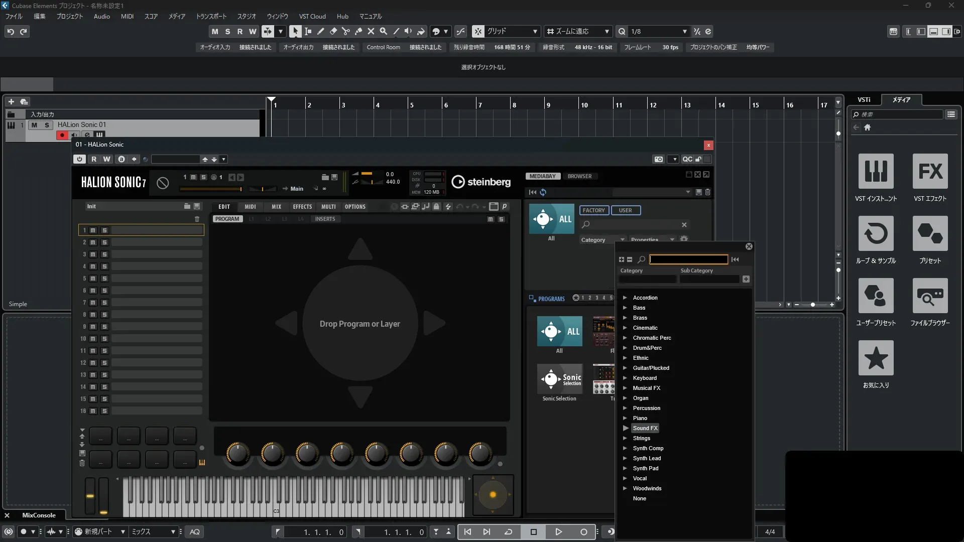The width and height of the screenshot is (964, 542).
Task: Mute slot 1 in HALion program list
Action: [93, 230]
